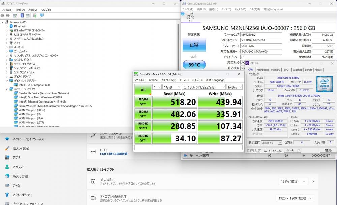Open 設定(S) menu in CrystalDiskMark

point(153,80)
